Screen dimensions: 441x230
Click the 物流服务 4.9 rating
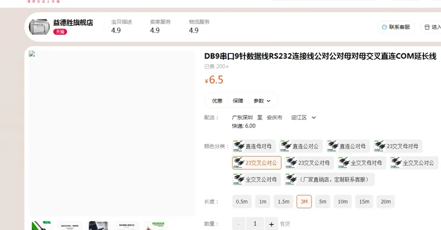(199, 26)
